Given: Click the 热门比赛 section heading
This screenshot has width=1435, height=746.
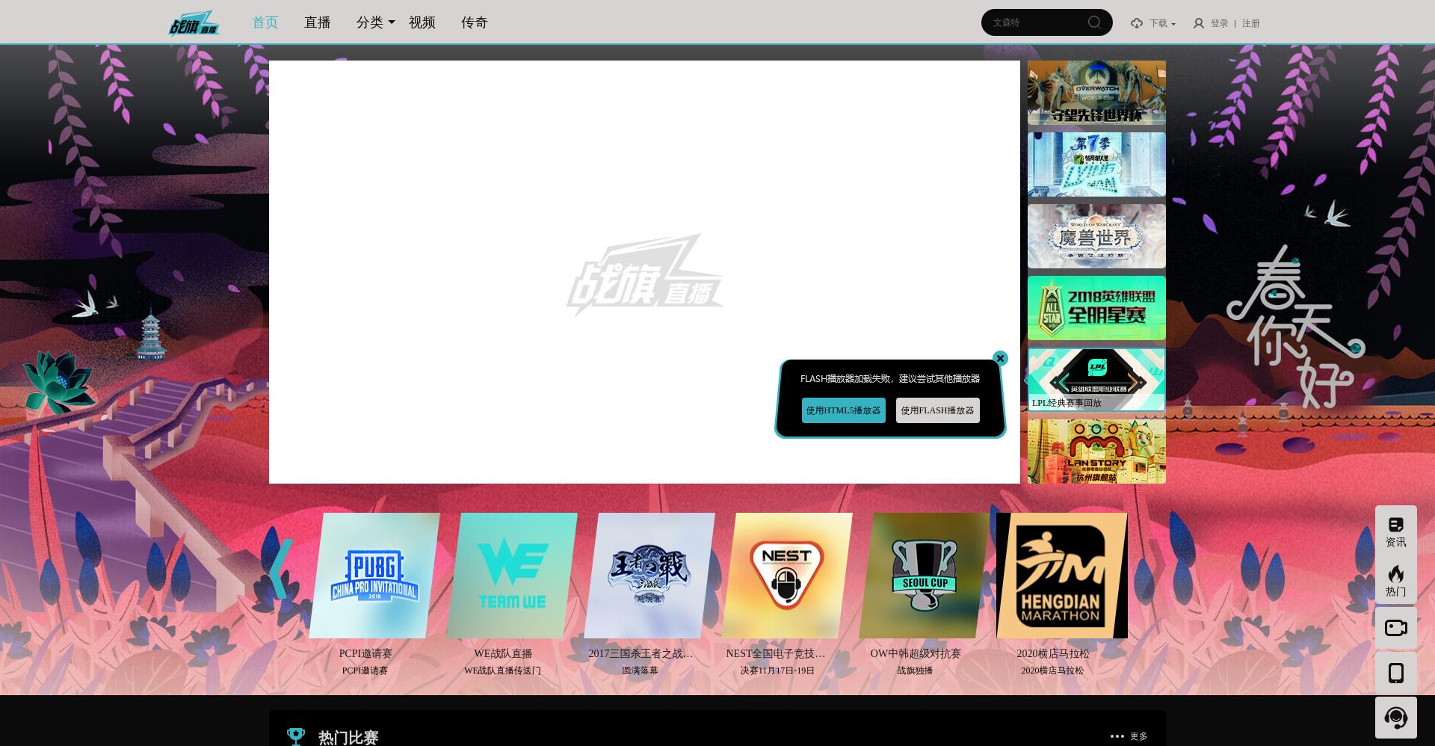Looking at the screenshot, I should pyautogui.click(x=348, y=738).
